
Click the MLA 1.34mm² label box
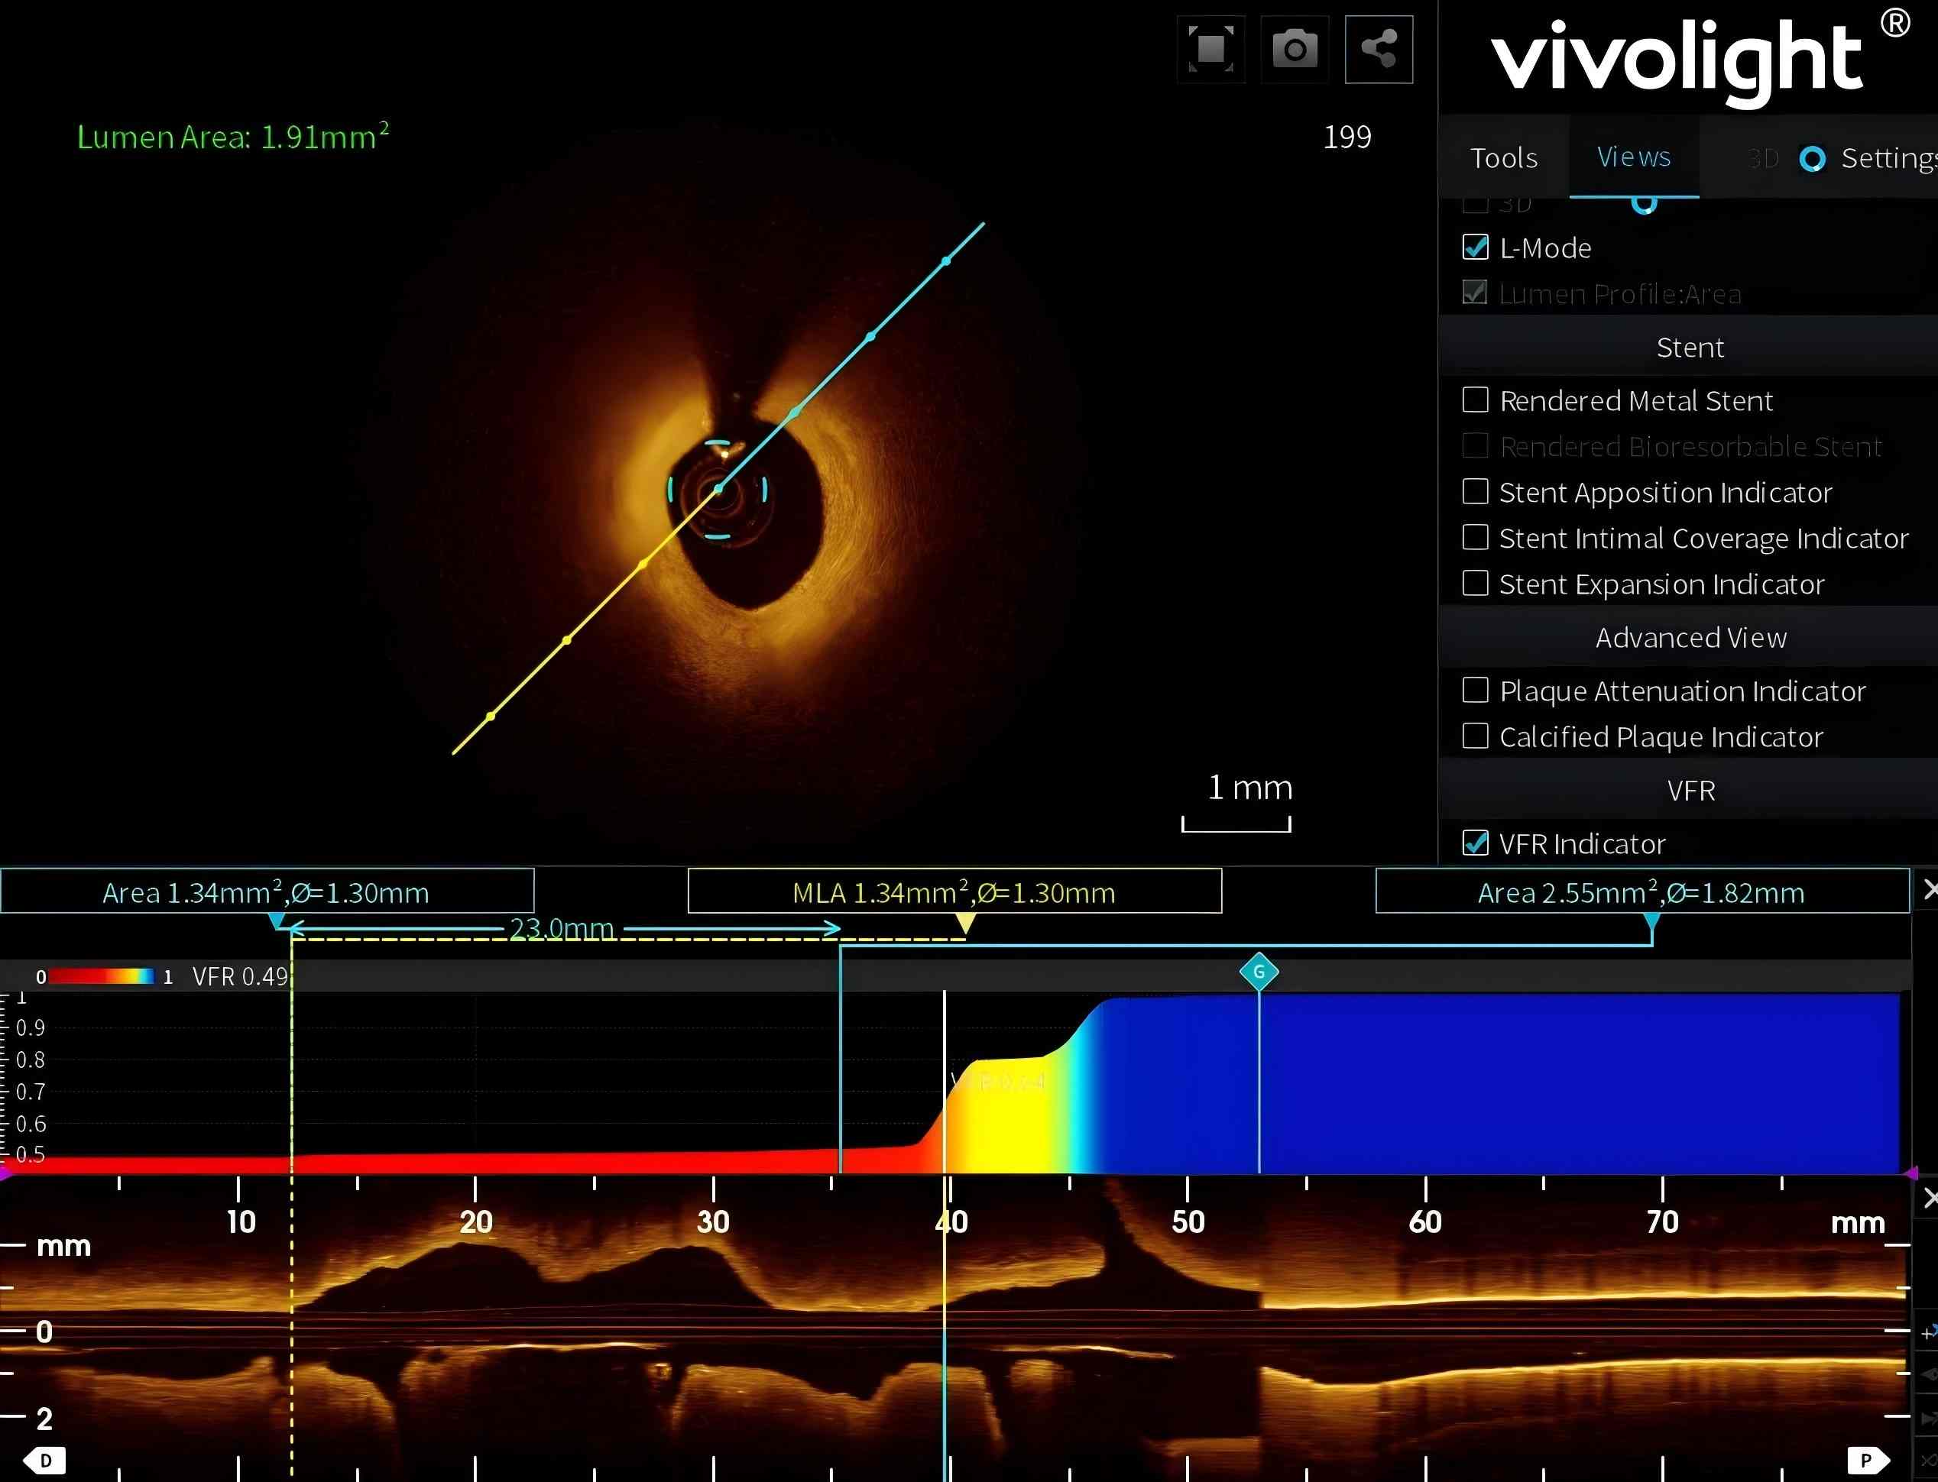[x=954, y=891]
